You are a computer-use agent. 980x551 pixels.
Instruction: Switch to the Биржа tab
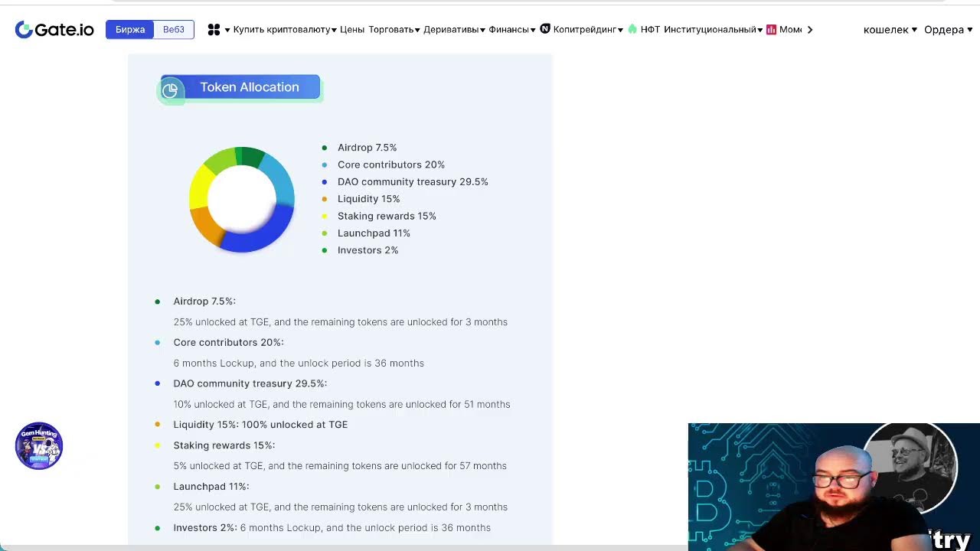tap(130, 30)
